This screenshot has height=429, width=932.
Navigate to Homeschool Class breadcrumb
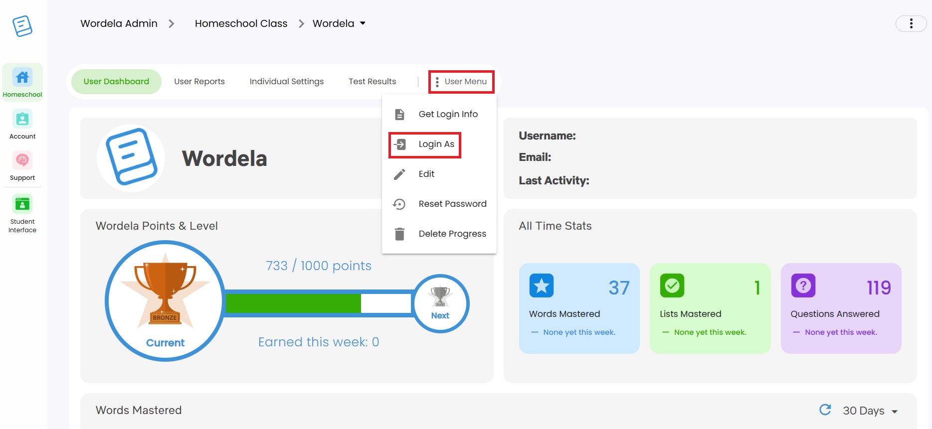pyautogui.click(x=241, y=23)
